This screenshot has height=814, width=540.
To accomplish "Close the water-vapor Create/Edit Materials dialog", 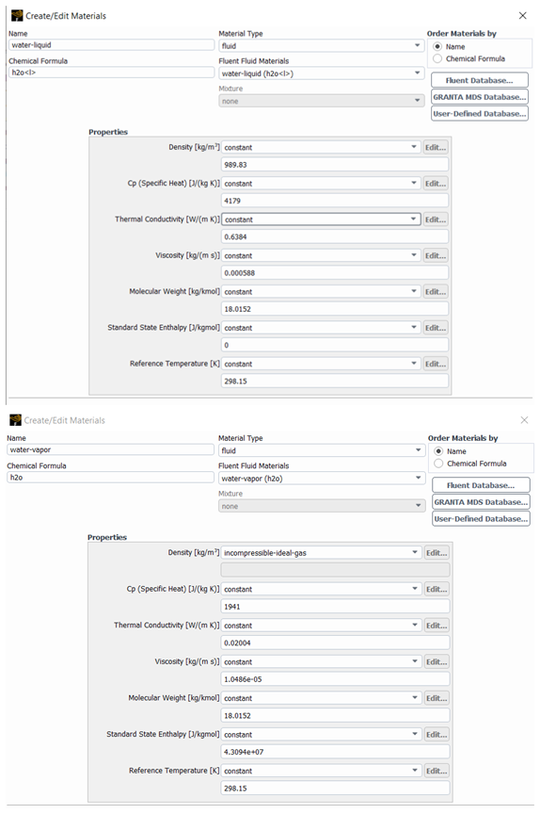I will point(524,420).
